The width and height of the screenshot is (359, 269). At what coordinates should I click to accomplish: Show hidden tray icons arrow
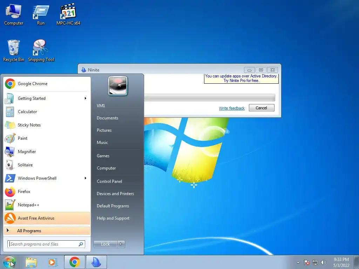[298, 262]
